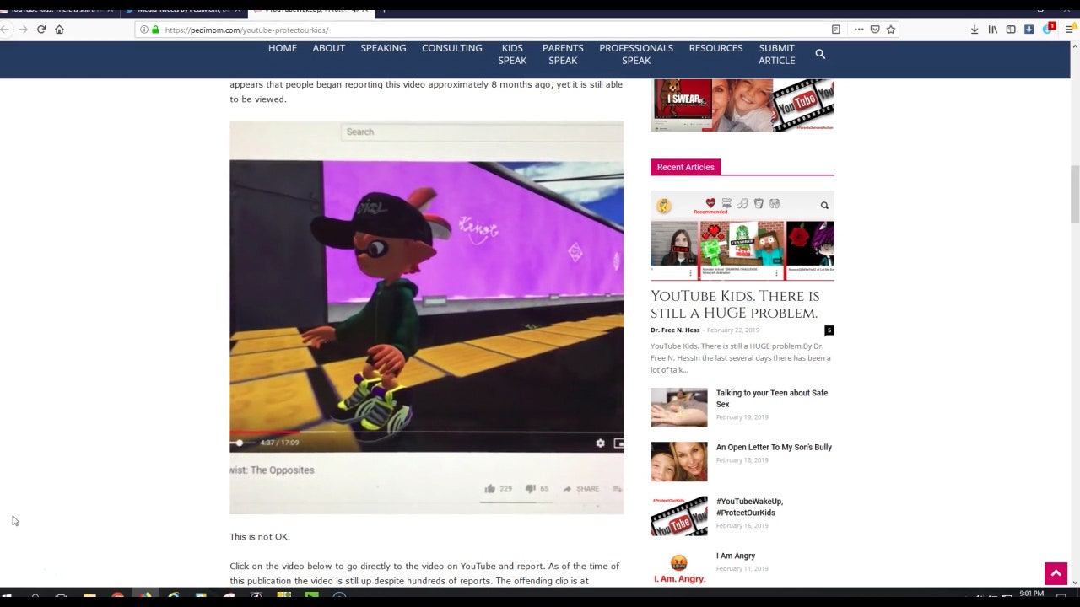Open 'Talking to your Teen about Safe Sex' article
This screenshot has width=1080, height=607.
point(772,399)
